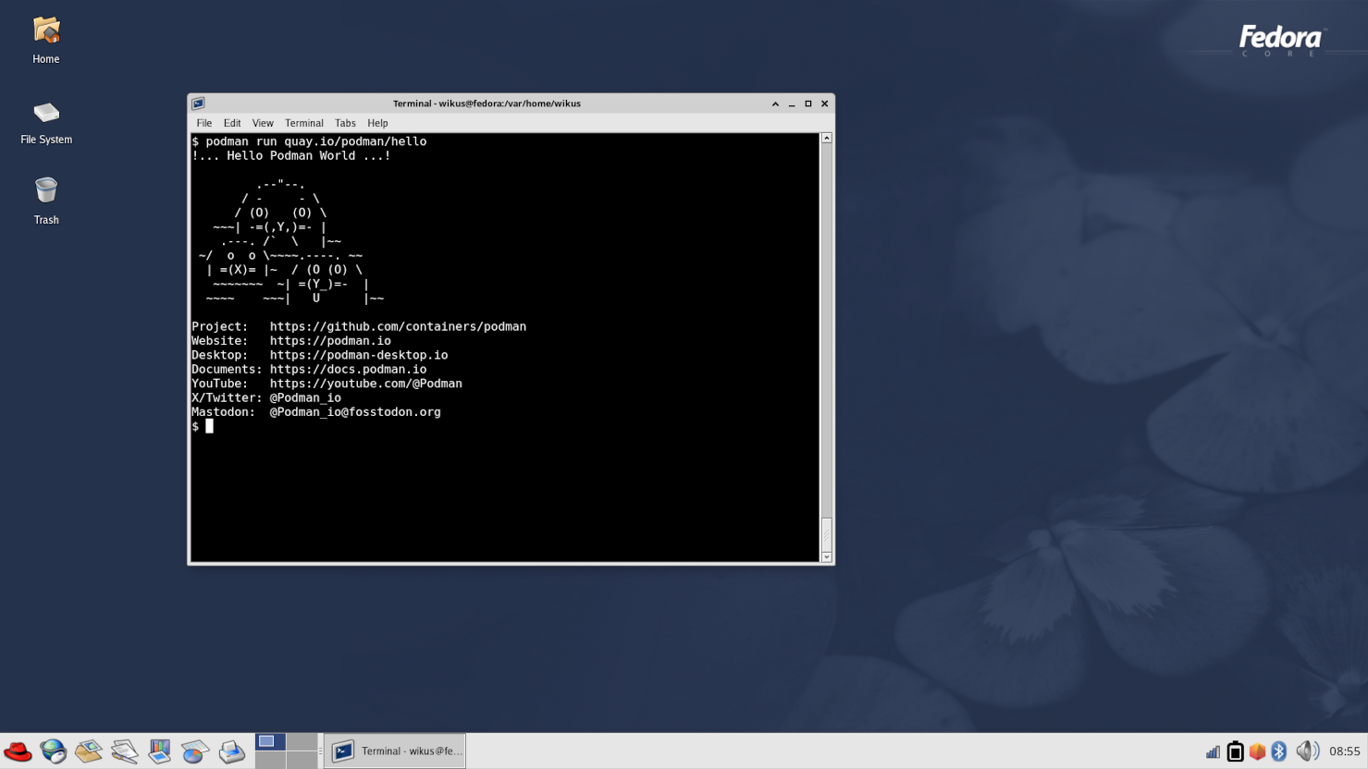1368x769 pixels.
Task: Click the github.com/containers/podman project URL
Action: pos(398,326)
